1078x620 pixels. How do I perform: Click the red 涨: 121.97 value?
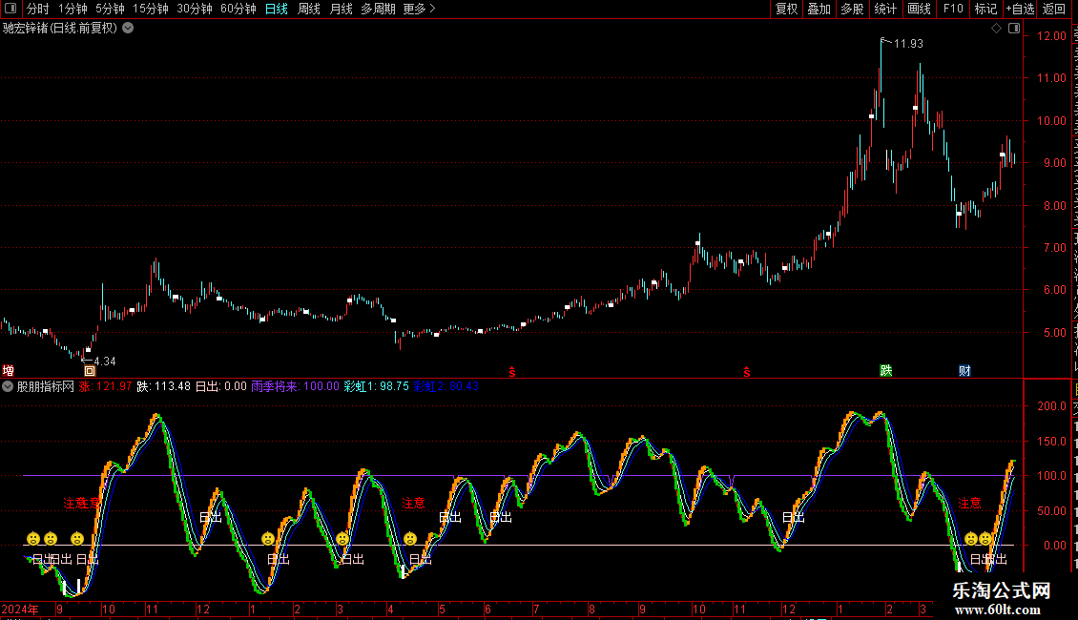(105, 387)
